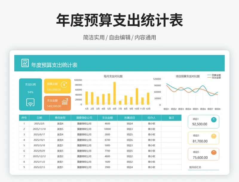Select the 备注 column header
239x182 pixels.
(171, 118)
